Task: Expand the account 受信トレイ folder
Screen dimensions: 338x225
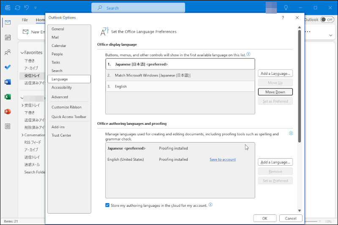Action: pos(22,105)
